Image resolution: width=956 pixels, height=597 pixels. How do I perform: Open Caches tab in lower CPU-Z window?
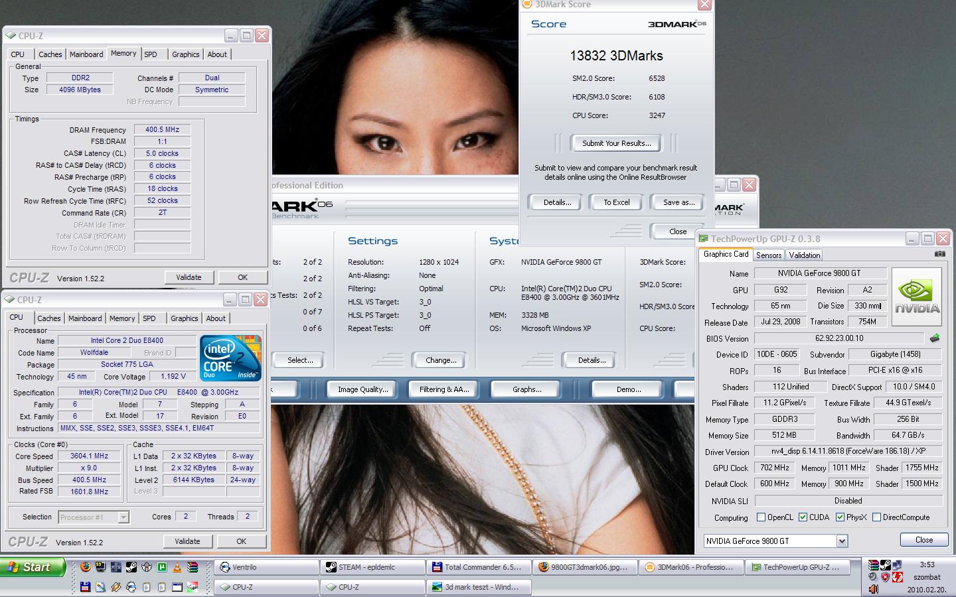pyautogui.click(x=48, y=318)
